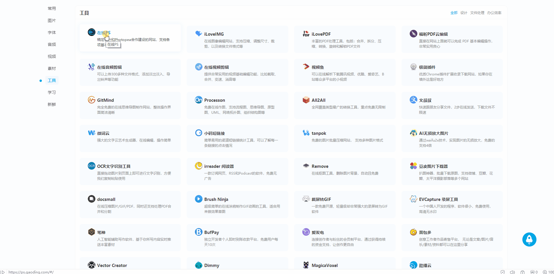Open the 在线视频剪辑 round blue icon
Screen dimensions: 554x274
click(199, 67)
